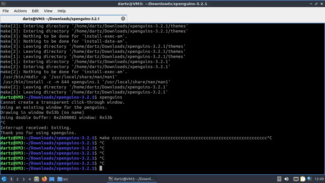Close the dartz@VM3 terminal tab
The image size is (325, 183).
point(123,19)
